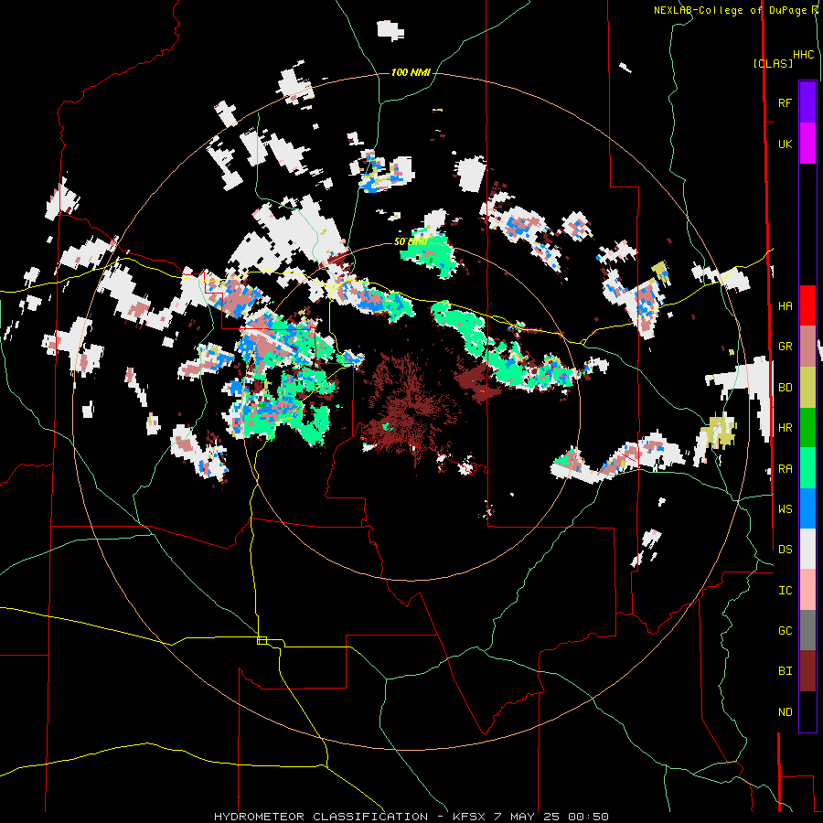Click the WS legend label

coord(785,508)
